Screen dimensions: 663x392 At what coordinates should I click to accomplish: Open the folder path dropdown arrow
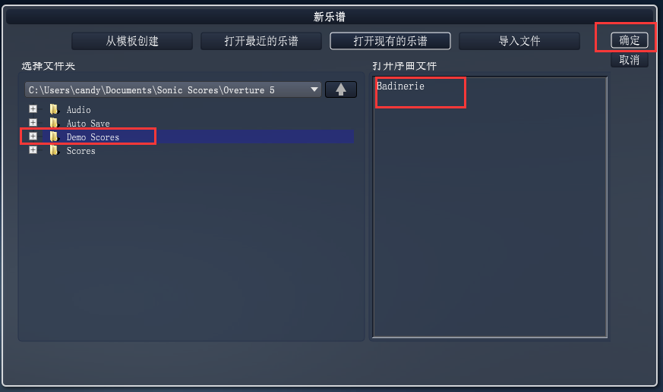click(x=314, y=89)
